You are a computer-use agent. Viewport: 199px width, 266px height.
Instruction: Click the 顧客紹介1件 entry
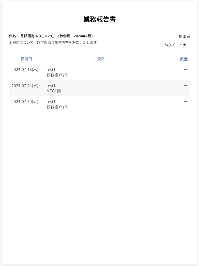pyautogui.click(x=57, y=107)
